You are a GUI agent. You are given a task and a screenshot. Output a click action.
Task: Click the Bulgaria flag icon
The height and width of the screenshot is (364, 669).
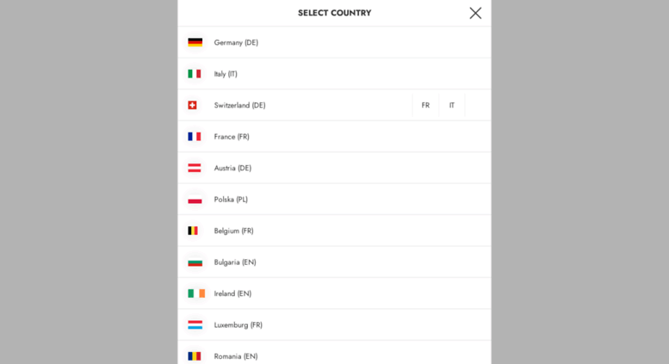(x=195, y=262)
